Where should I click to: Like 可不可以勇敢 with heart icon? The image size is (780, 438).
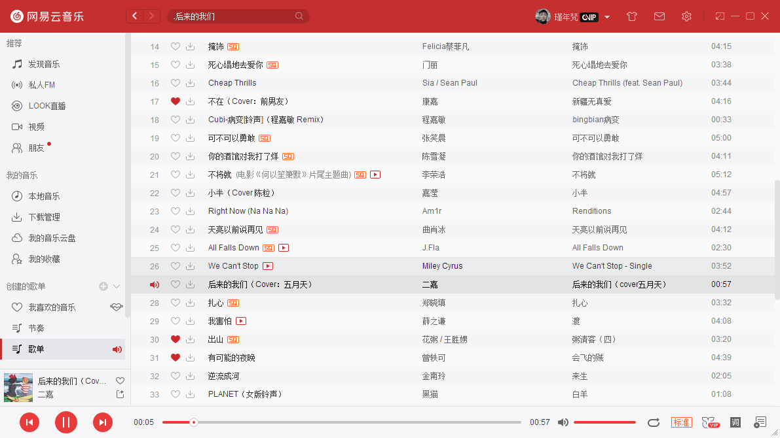pos(175,137)
